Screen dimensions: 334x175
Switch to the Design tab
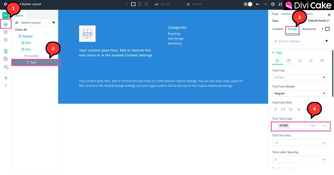coord(293,29)
